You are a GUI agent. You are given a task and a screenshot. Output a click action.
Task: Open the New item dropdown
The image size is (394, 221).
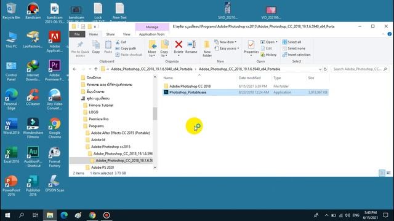point(225,42)
